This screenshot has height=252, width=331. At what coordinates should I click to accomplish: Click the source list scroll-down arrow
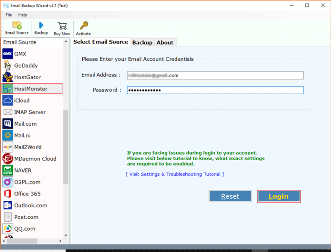tap(66, 235)
